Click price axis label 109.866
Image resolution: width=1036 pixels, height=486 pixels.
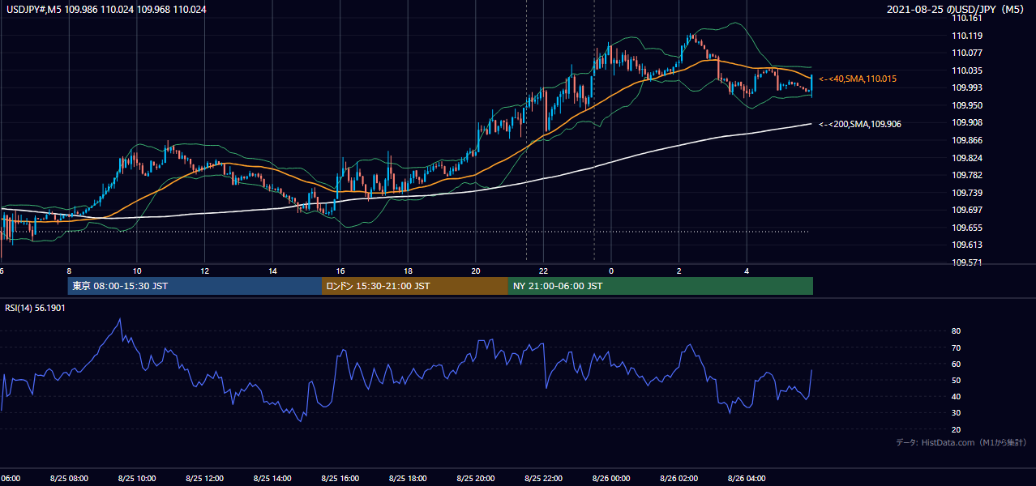967,140
